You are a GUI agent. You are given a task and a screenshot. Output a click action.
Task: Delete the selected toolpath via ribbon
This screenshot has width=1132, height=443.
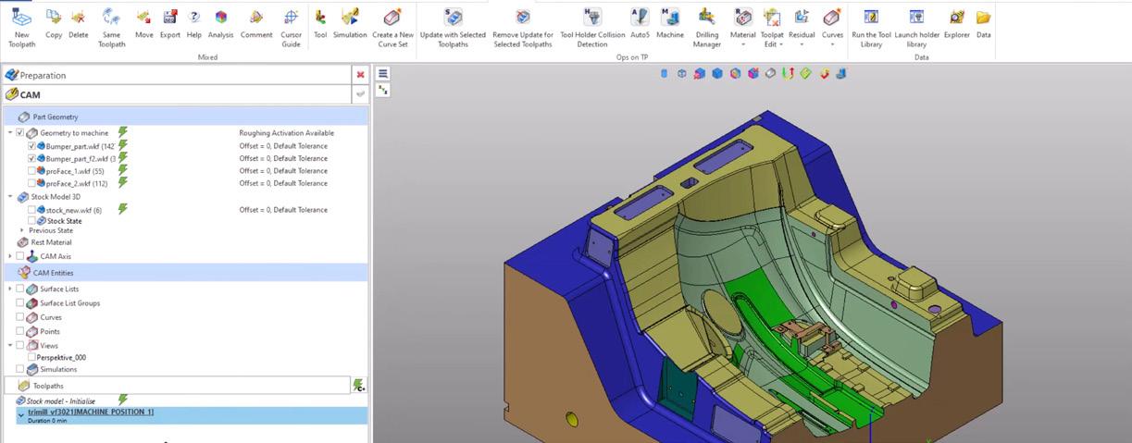pyautogui.click(x=79, y=23)
